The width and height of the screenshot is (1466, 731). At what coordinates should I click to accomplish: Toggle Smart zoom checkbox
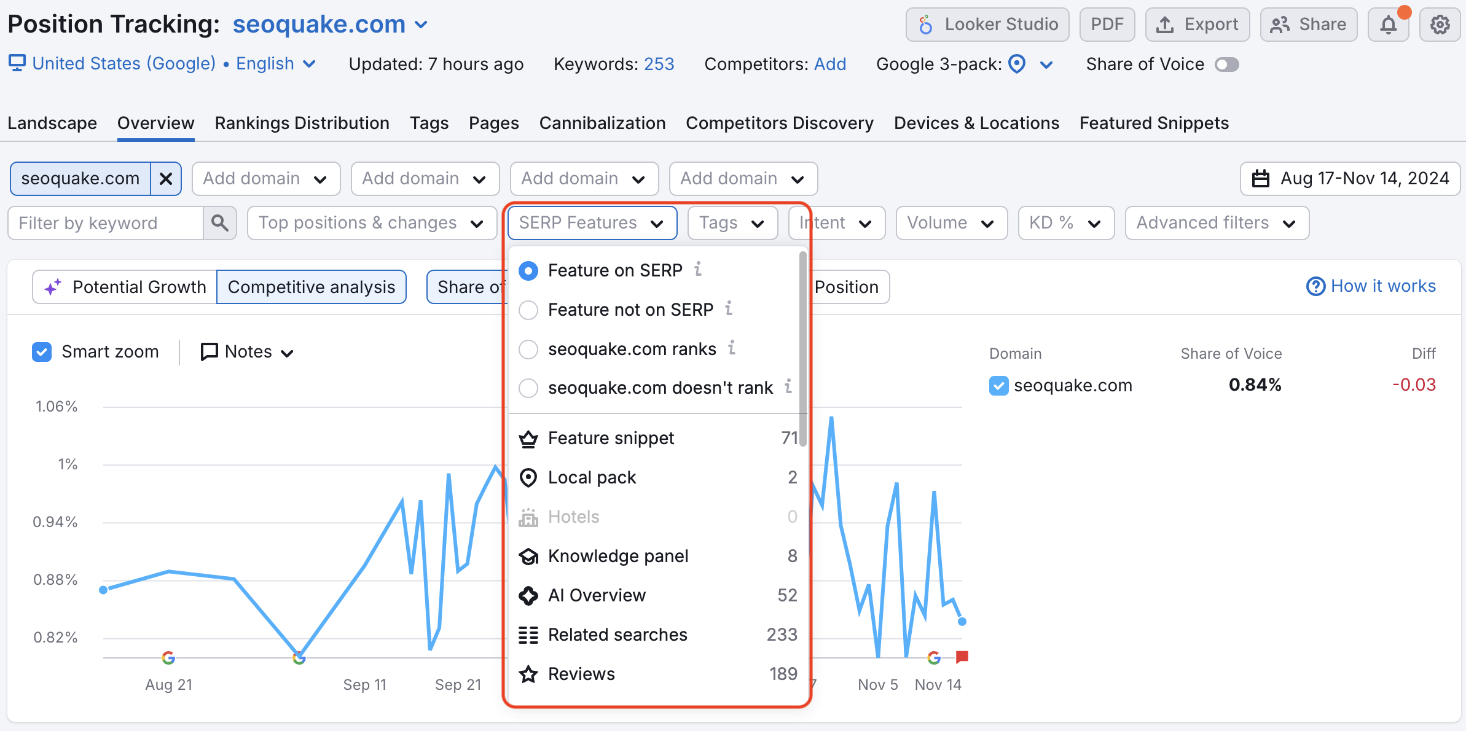click(x=42, y=352)
